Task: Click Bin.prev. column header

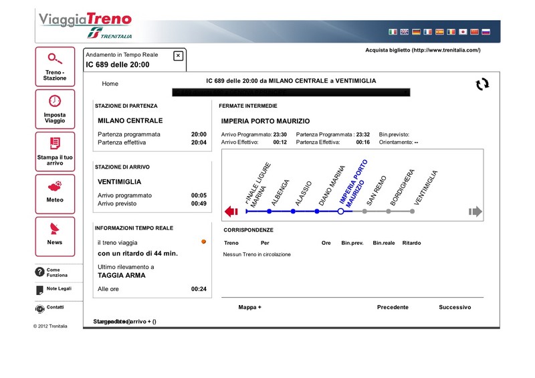Action: coord(352,243)
